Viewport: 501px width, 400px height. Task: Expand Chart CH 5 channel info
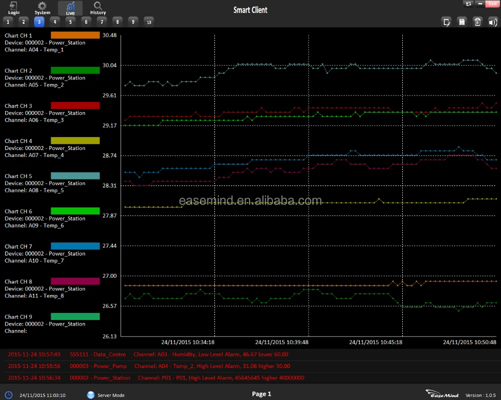click(x=19, y=176)
